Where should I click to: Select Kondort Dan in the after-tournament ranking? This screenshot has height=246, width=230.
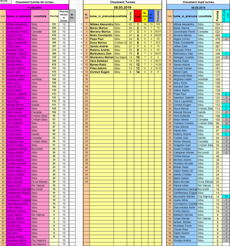(185, 87)
